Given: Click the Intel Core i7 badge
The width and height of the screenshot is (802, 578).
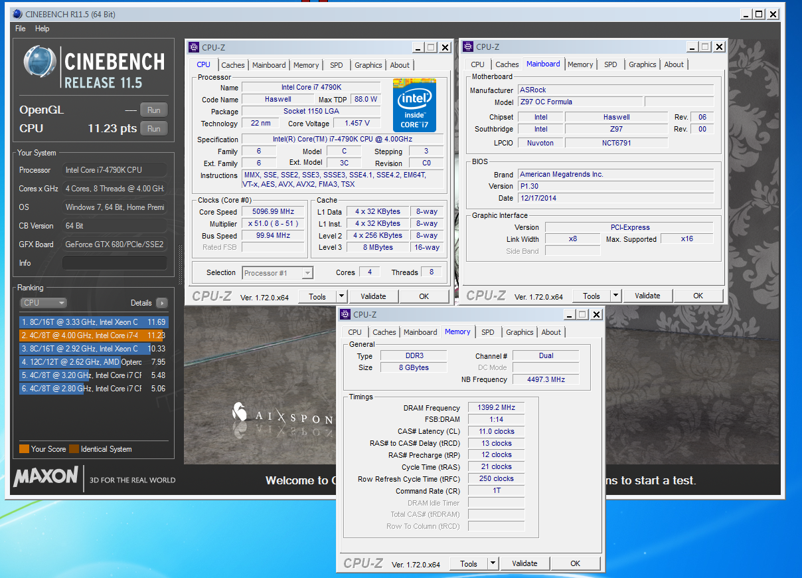Looking at the screenshot, I should [414, 105].
